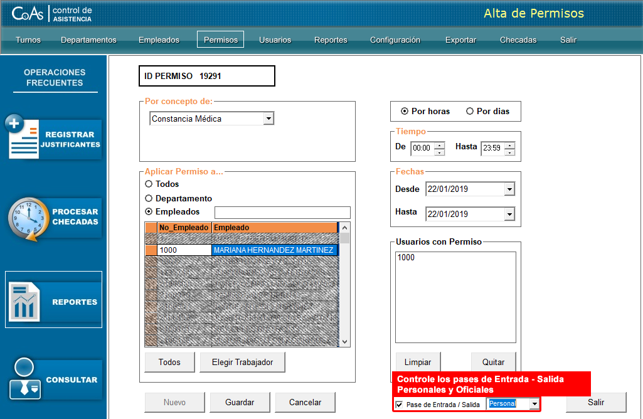This screenshot has width=643, height=419.
Task: Toggle the Pase de Entrada / Salida checkbox
Action: (400, 405)
